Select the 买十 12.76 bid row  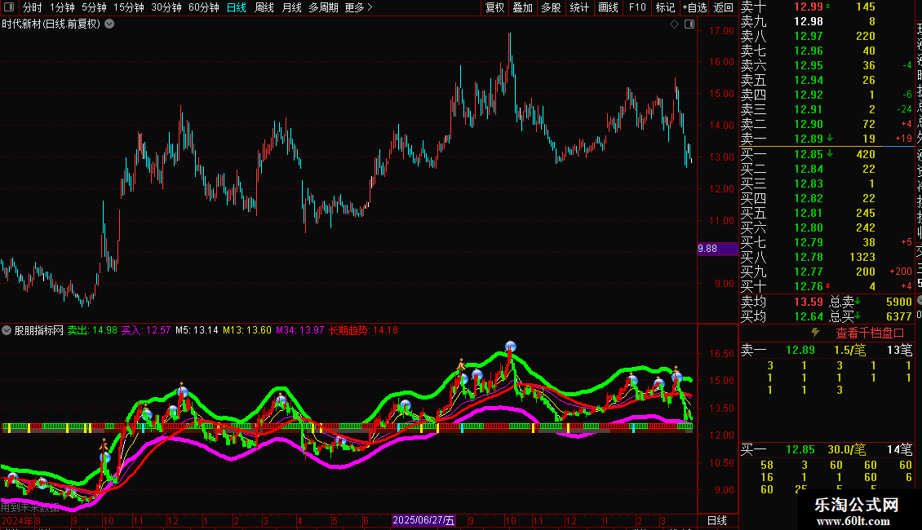[827, 287]
